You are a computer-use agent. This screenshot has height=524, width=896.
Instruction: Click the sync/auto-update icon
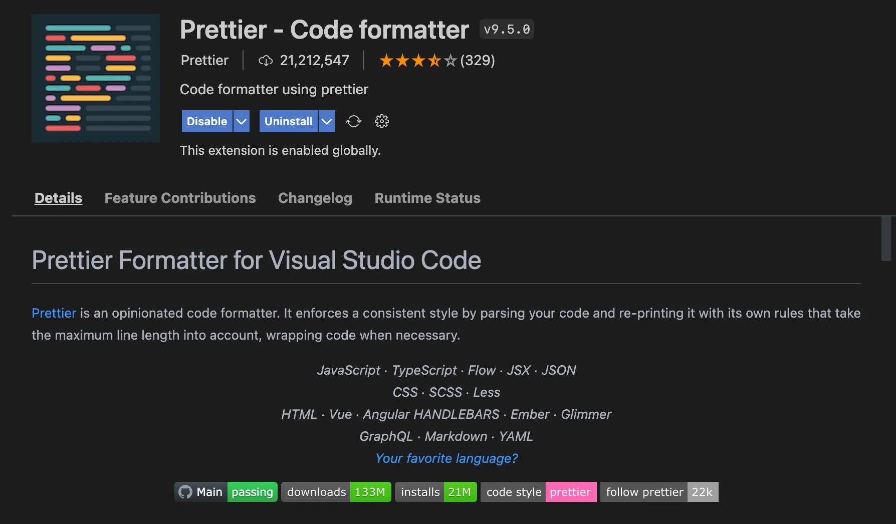click(353, 121)
